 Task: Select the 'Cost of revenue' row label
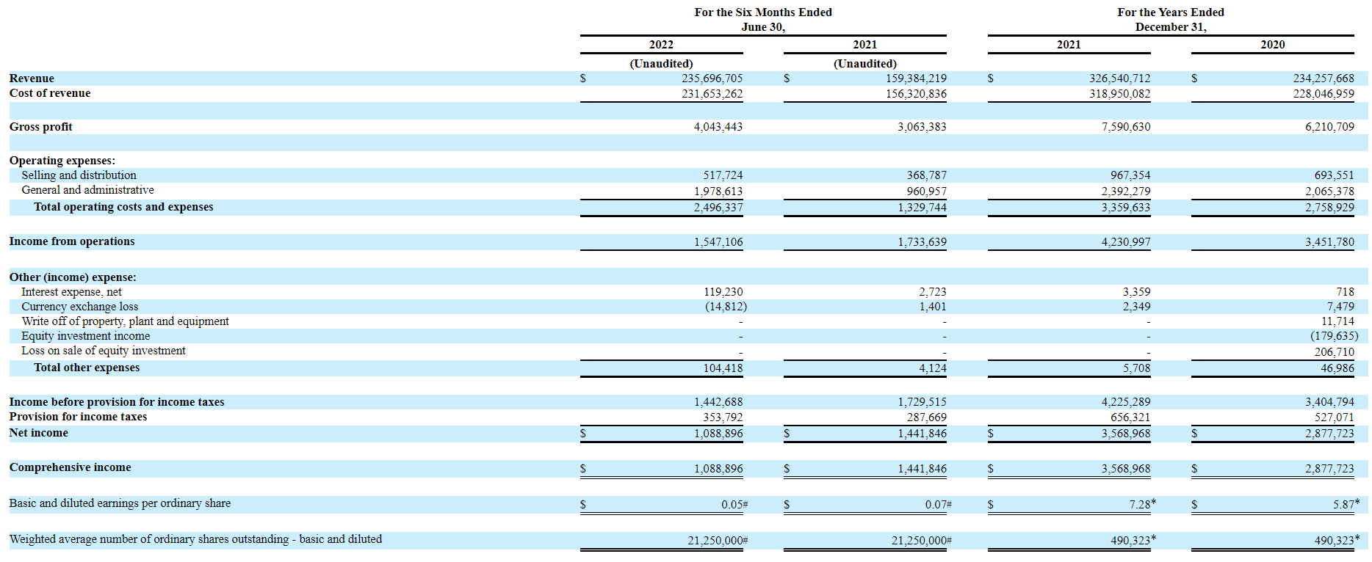pos(50,93)
